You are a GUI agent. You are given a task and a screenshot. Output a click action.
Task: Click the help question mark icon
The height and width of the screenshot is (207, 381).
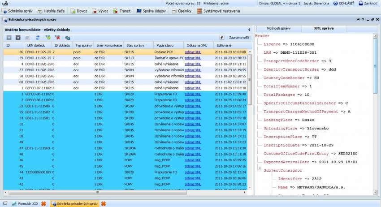[363, 19]
